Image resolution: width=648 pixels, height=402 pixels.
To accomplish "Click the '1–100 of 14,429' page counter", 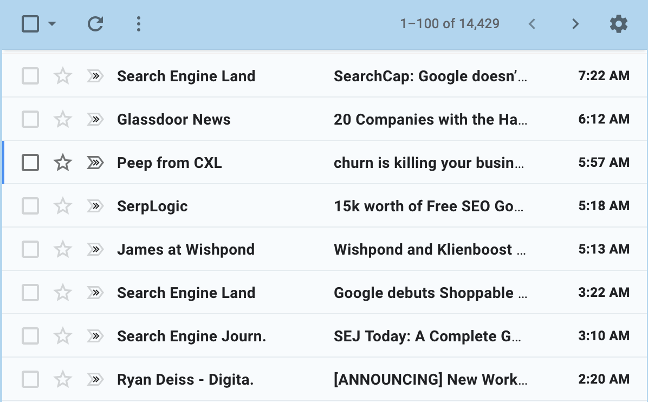I will (x=450, y=23).
